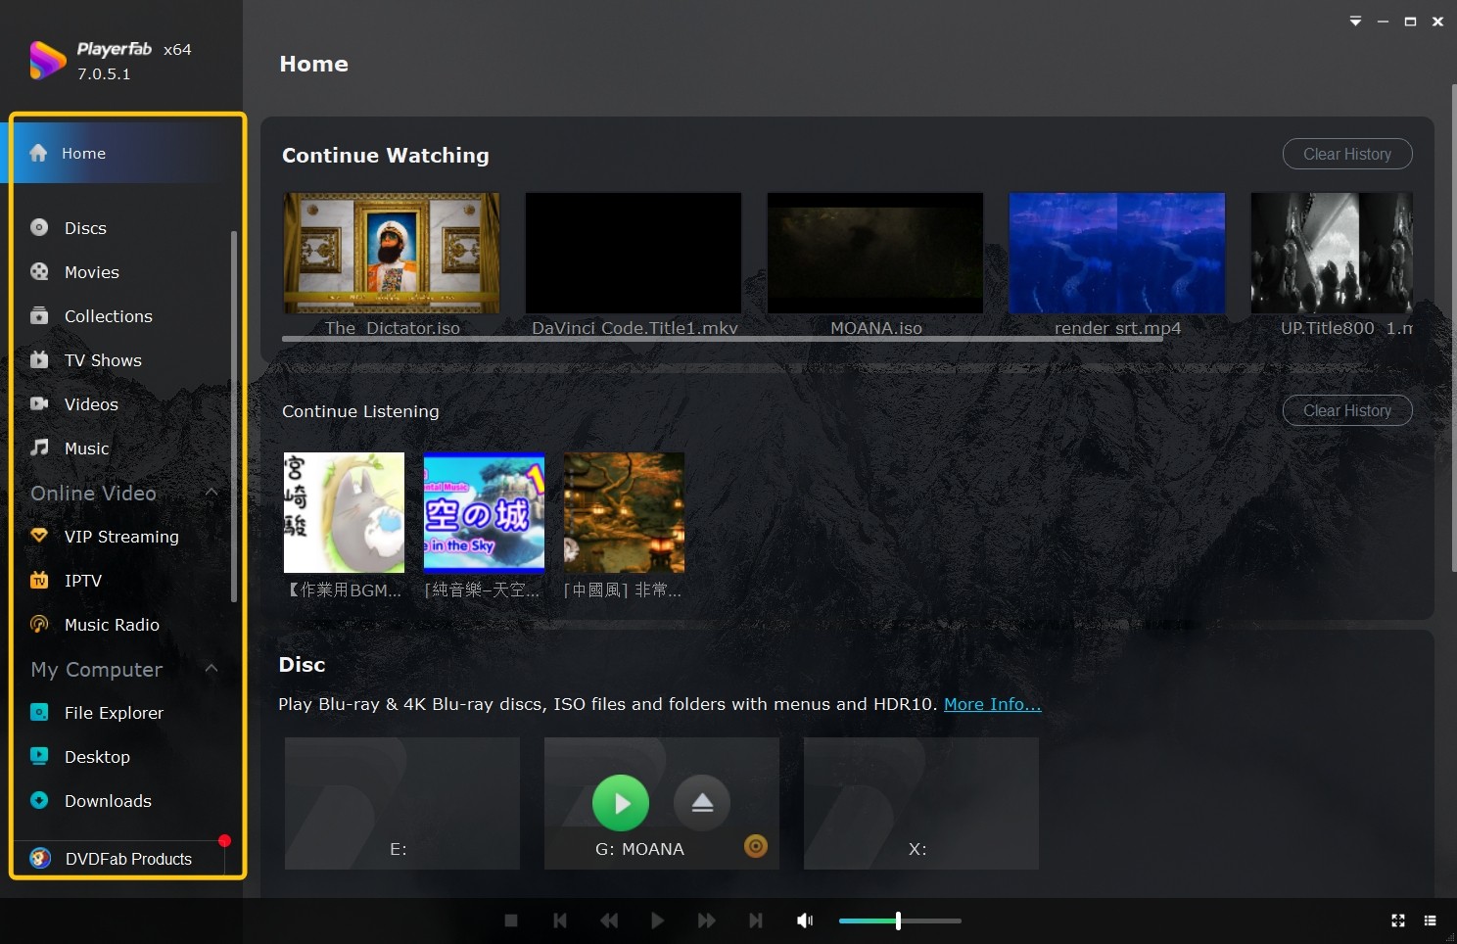Open the TV Shows section
This screenshot has height=944, width=1457.
[x=101, y=359]
